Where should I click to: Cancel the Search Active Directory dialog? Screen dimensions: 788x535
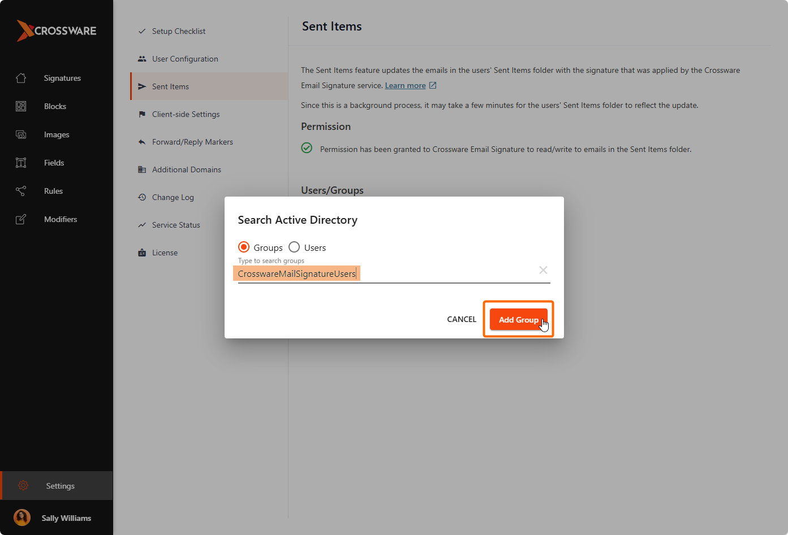tap(462, 319)
